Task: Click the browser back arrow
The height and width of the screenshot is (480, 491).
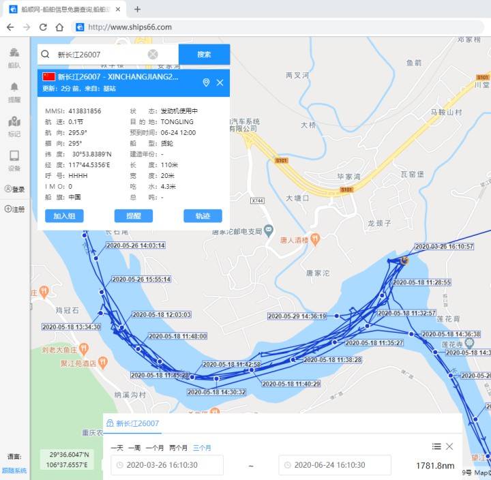Action: pyautogui.click(x=10, y=27)
